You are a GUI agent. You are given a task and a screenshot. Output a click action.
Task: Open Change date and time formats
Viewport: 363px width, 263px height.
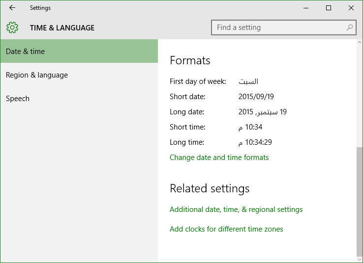(x=219, y=157)
